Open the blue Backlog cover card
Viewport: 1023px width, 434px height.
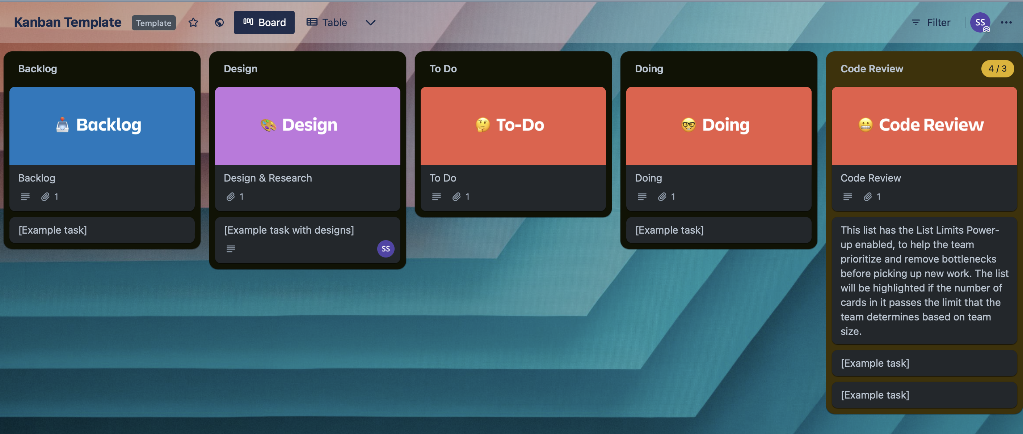(x=102, y=126)
